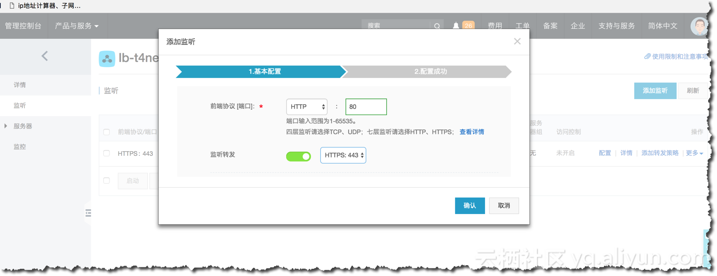Open 使用限制和注意事项 link
Viewport: 717px width, 276px height.
coord(680,56)
